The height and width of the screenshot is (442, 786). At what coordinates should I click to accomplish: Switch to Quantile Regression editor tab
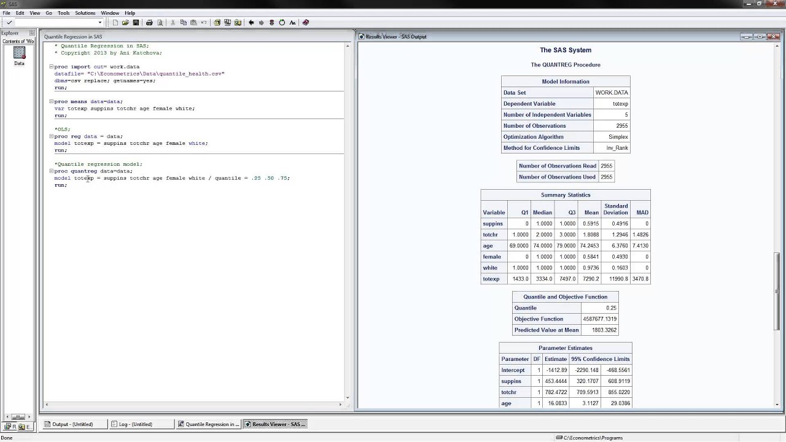tap(209, 424)
